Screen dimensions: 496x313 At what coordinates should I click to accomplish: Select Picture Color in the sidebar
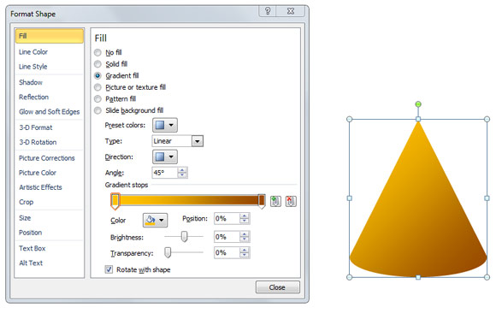click(x=38, y=173)
